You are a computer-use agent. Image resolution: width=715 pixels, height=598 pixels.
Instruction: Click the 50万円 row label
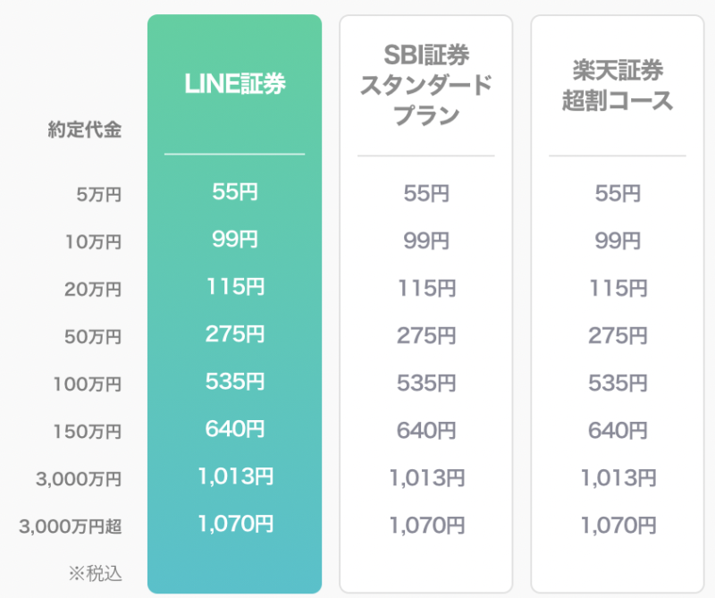(x=93, y=337)
